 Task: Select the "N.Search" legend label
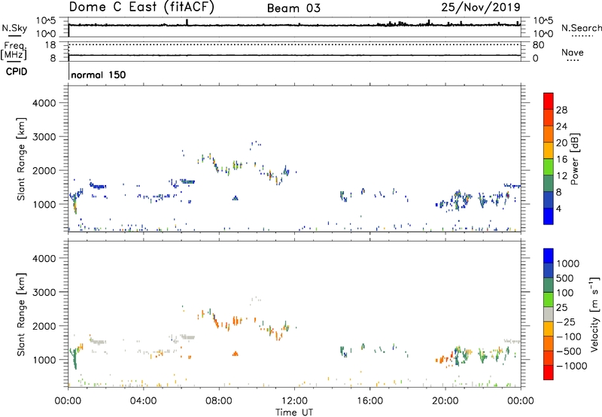582,28
